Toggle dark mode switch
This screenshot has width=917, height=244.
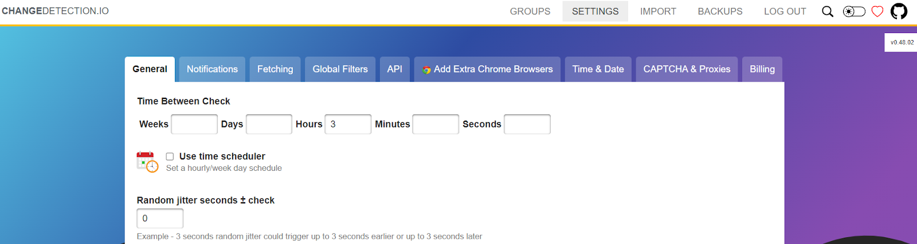click(854, 11)
